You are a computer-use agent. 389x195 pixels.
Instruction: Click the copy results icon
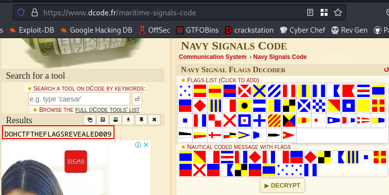coord(90,120)
